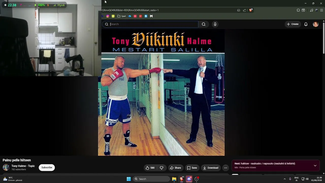The height and width of the screenshot is (183, 325).
Task: Click the Download button
Action: [x=210, y=168]
